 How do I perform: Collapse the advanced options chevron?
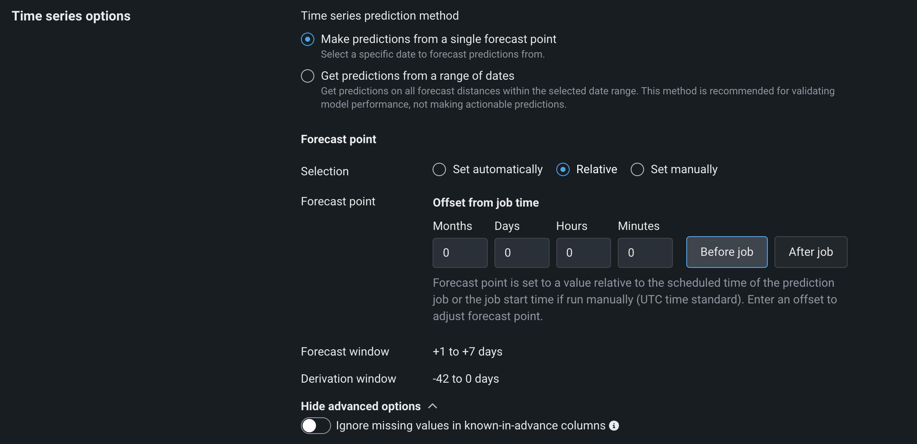pyautogui.click(x=433, y=406)
